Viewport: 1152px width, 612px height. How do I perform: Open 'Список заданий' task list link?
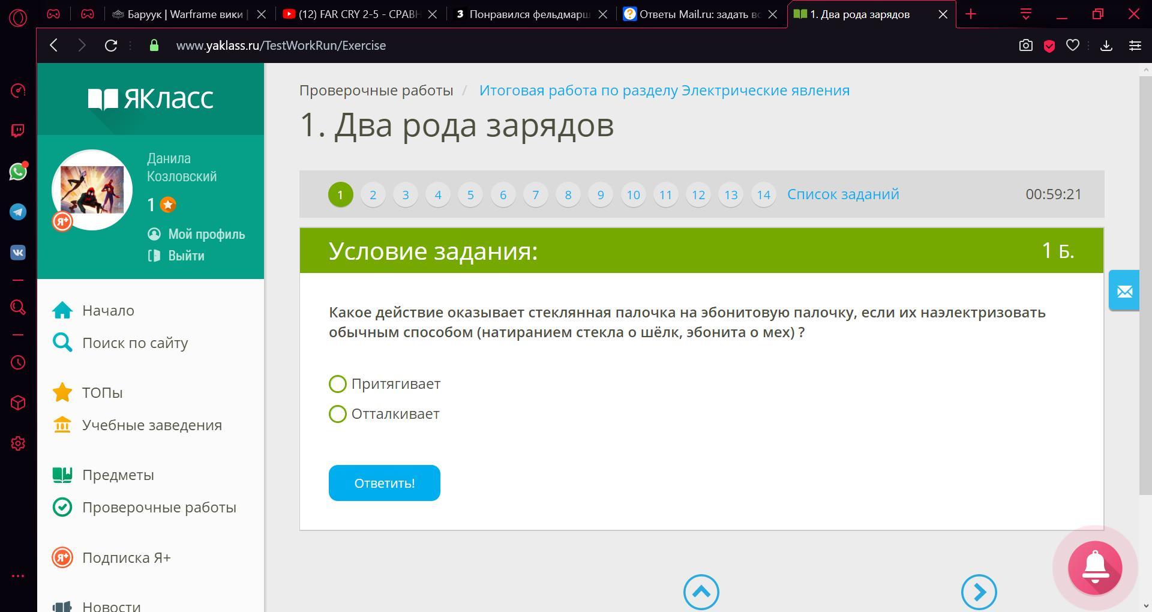(x=843, y=194)
